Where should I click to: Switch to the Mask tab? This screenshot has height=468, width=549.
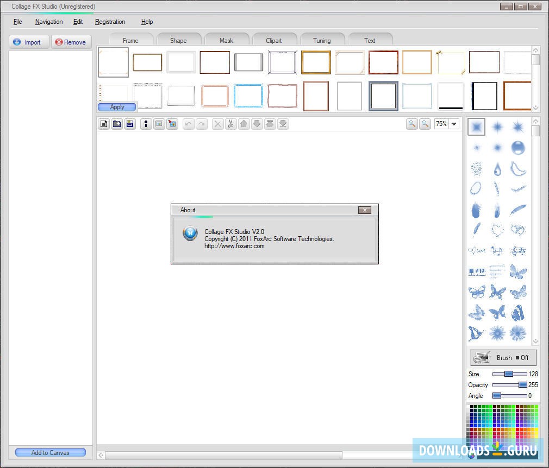click(226, 40)
